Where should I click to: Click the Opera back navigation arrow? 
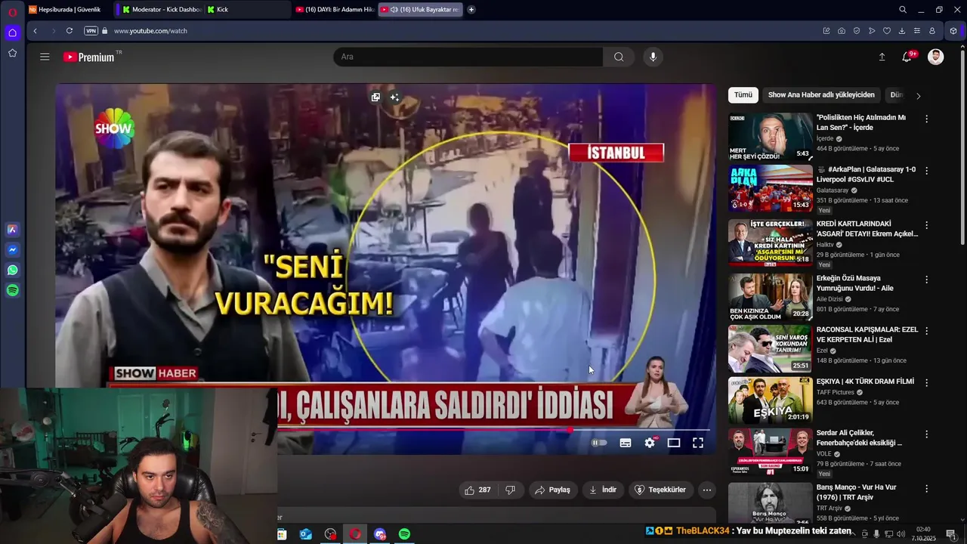pos(35,31)
